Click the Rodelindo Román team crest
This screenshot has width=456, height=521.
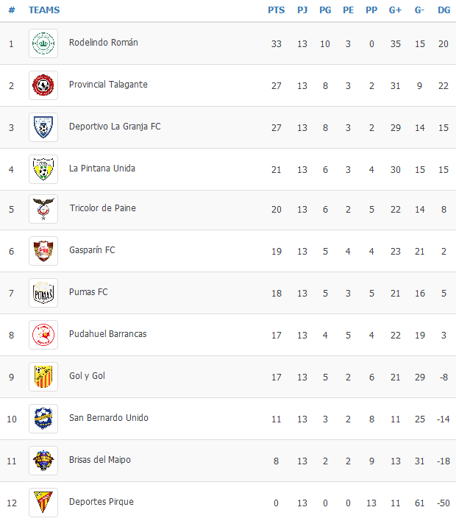click(43, 43)
